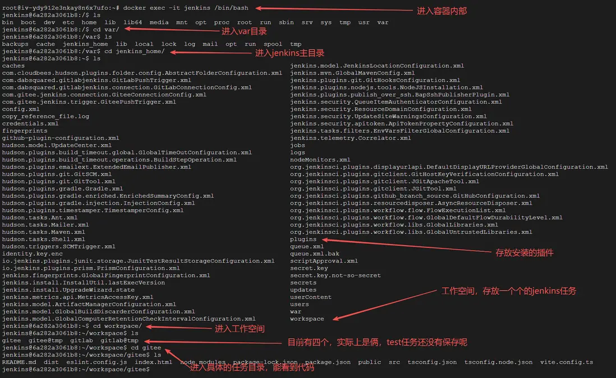Click com.gitee.jenkins.trigger.GiteePushTrigger.xml
The height and width of the screenshot is (378, 616).
click(x=89, y=102)
